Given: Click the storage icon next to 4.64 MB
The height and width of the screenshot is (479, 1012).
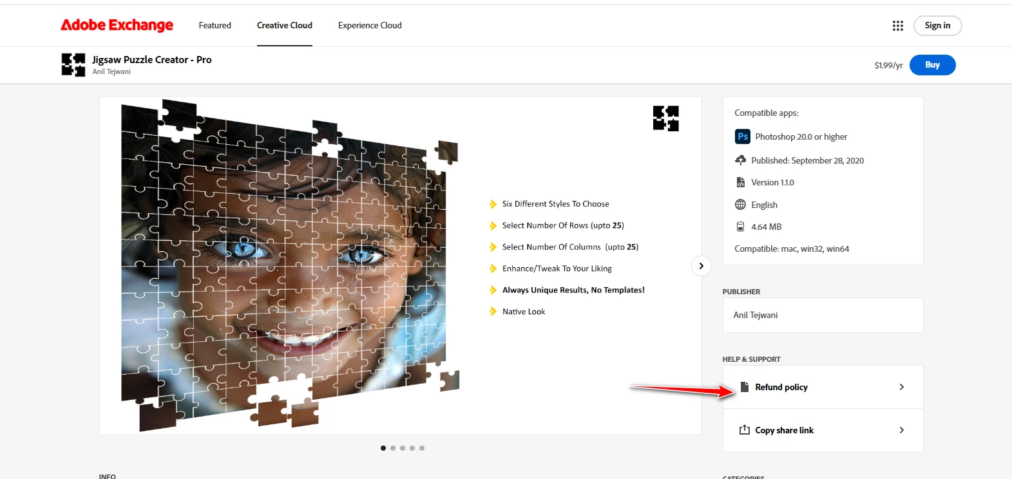Looking at the screenshot, I should [x=741, y=227].
